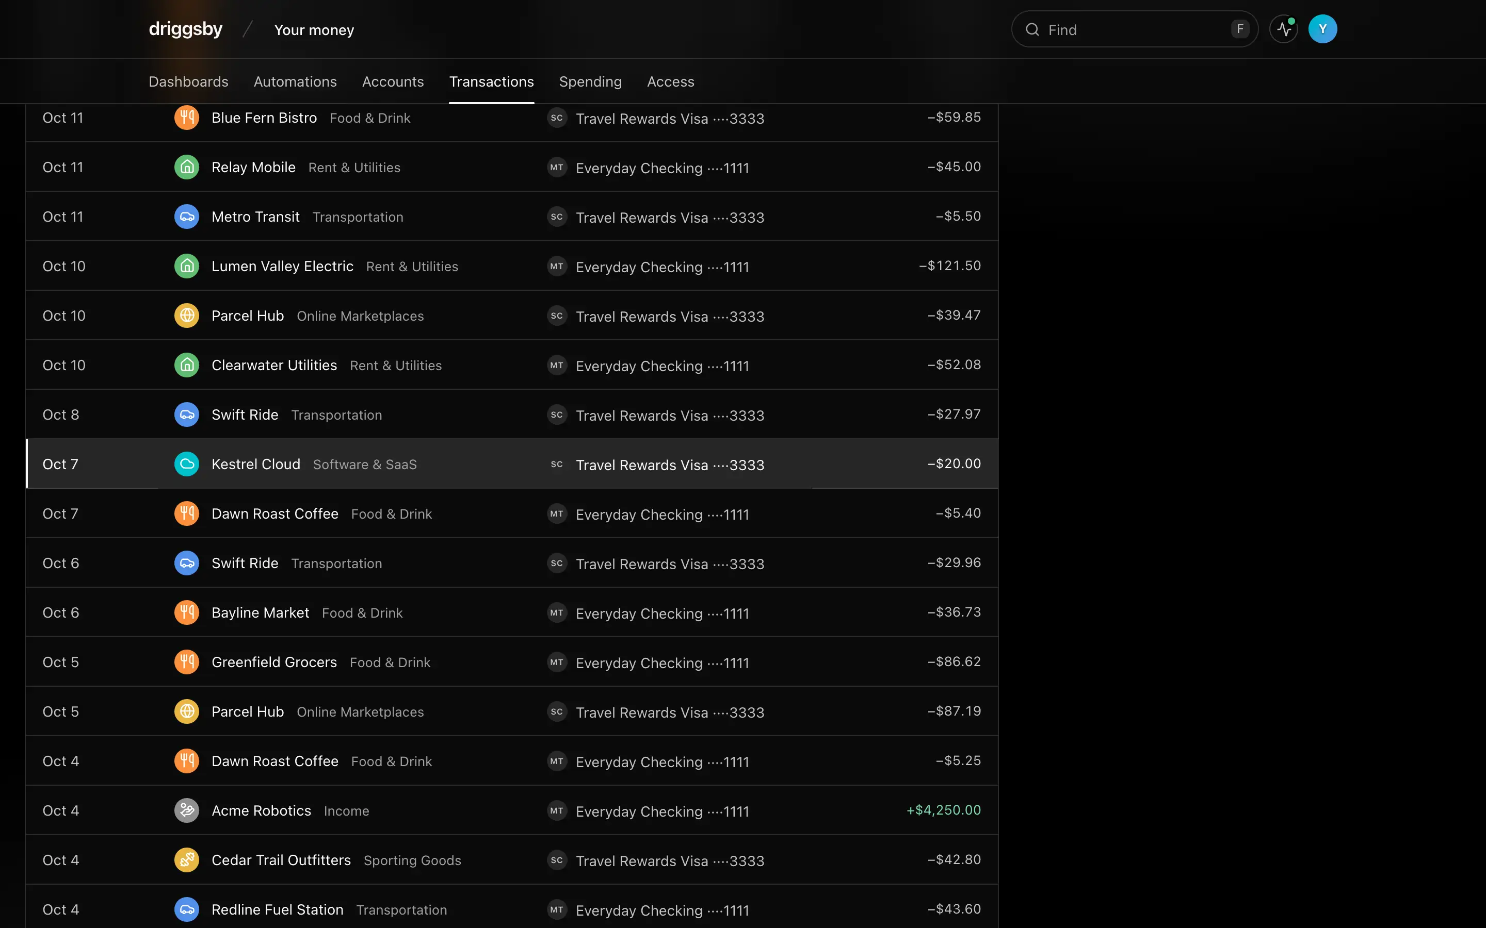Click Online Marketplaces label on Oct 5 Parcel Hub
The width and height of the screenshot is (1486, 928).
click(361, 712)
